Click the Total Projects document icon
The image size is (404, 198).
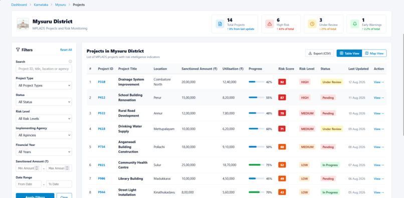[x=220, y=24]
